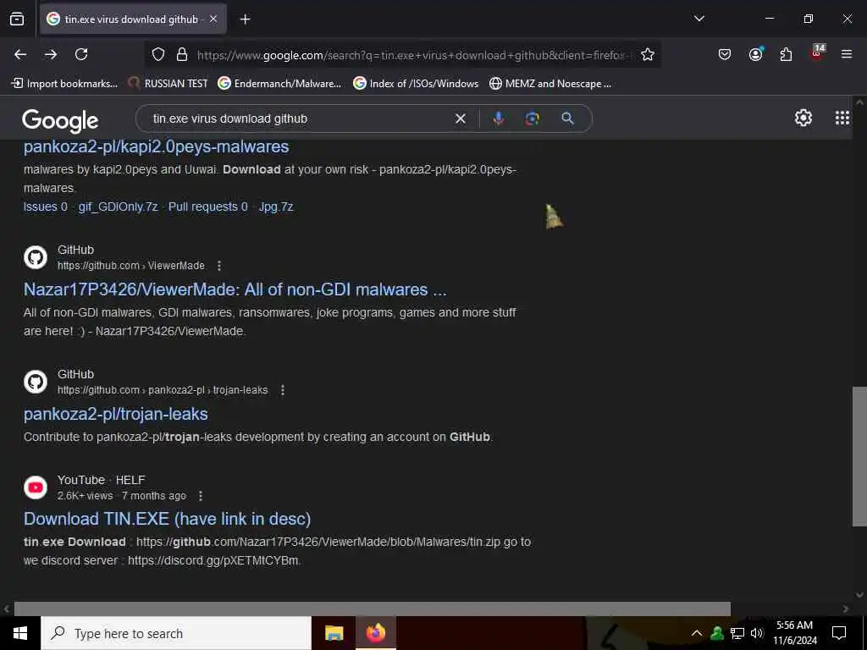Open the extensions puzzle icon

pos(786,54)
